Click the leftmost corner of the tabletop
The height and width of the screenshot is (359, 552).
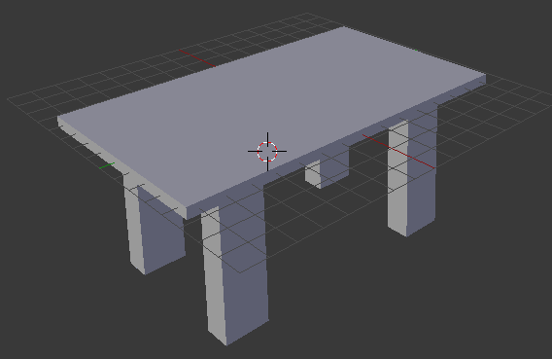click(58, 117)
